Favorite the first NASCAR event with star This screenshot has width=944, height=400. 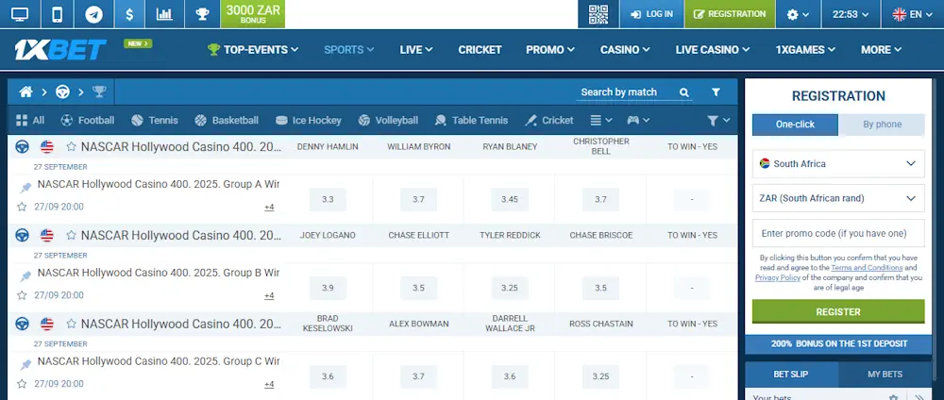(x=71, y=147)
